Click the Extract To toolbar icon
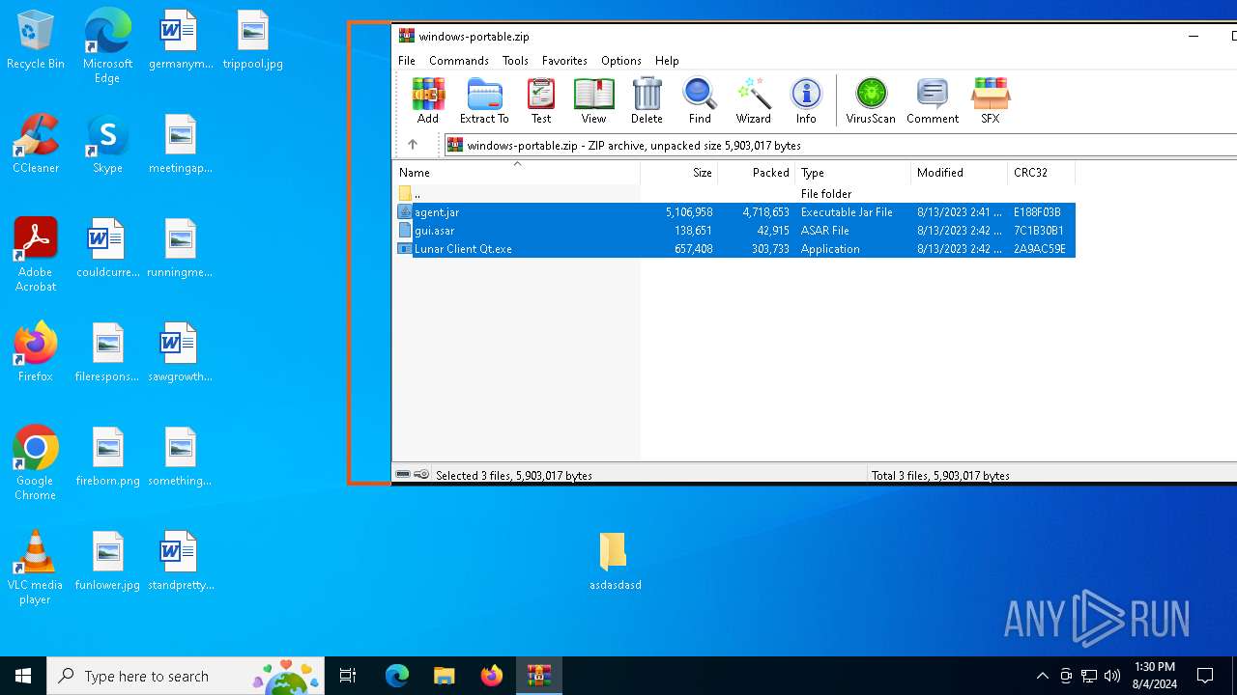This screenshot has width=1237, height=695. [x=484, y=101]
